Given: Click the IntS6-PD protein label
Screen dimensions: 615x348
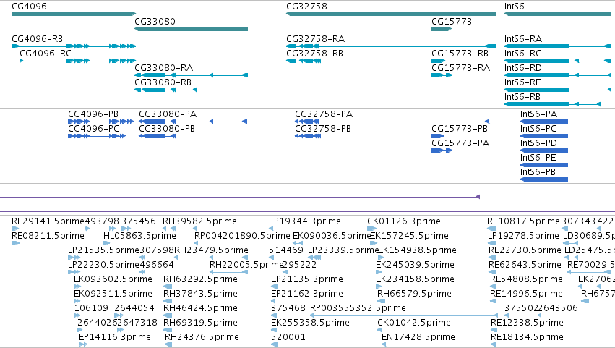Looking at the screenshot, I should click(x=538, y=143).
